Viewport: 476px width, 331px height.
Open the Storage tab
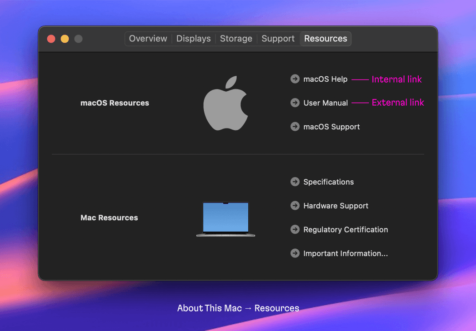(236, 39)
